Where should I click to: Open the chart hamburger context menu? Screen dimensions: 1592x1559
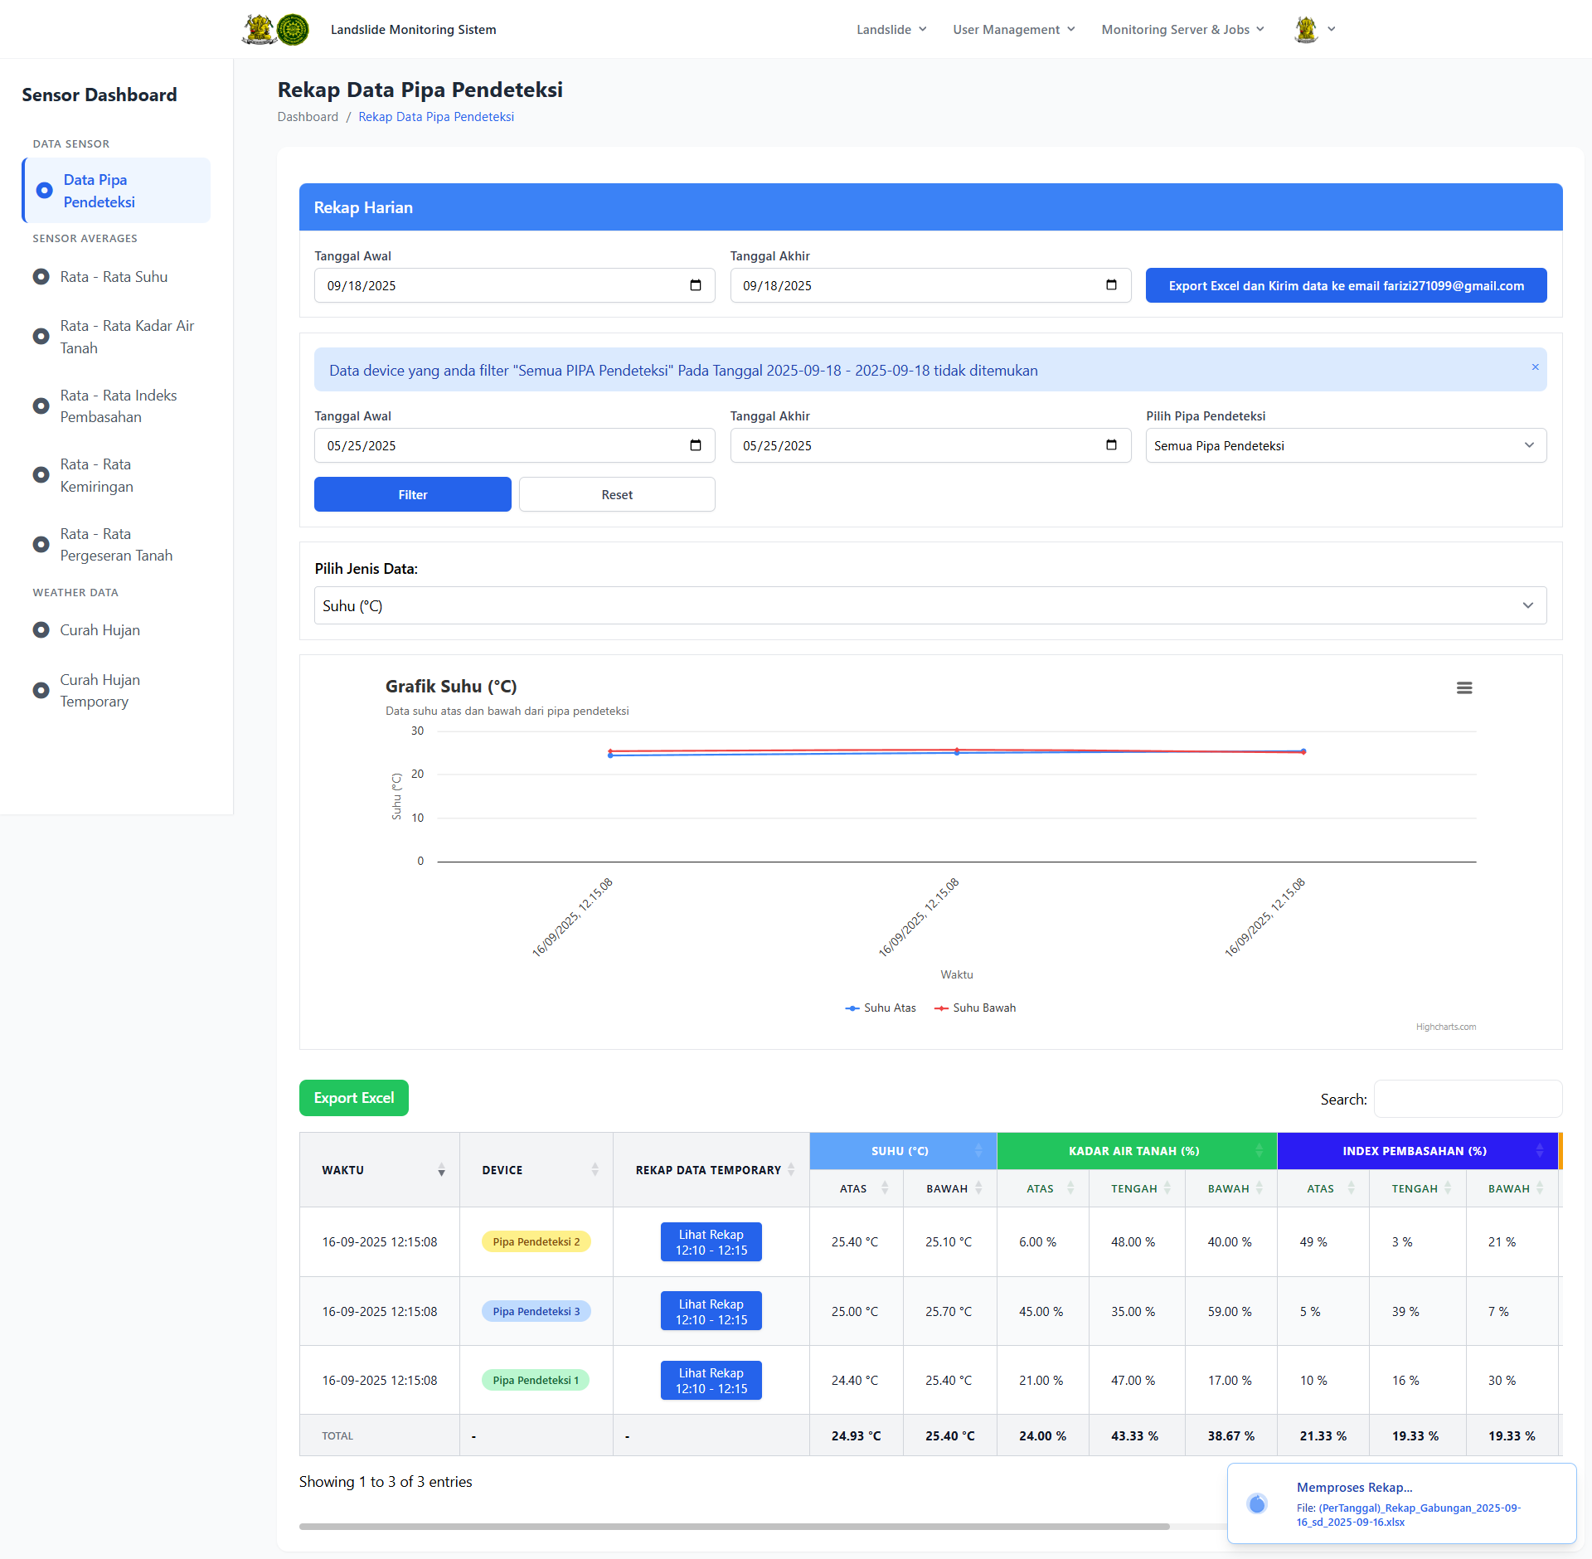point(1464,687)
